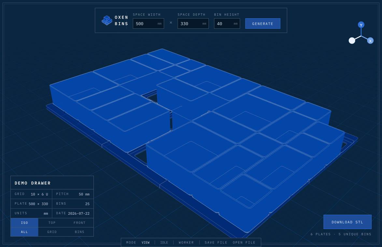Show only GRID plates
The image size is (382, 247).
pos(52,232)
